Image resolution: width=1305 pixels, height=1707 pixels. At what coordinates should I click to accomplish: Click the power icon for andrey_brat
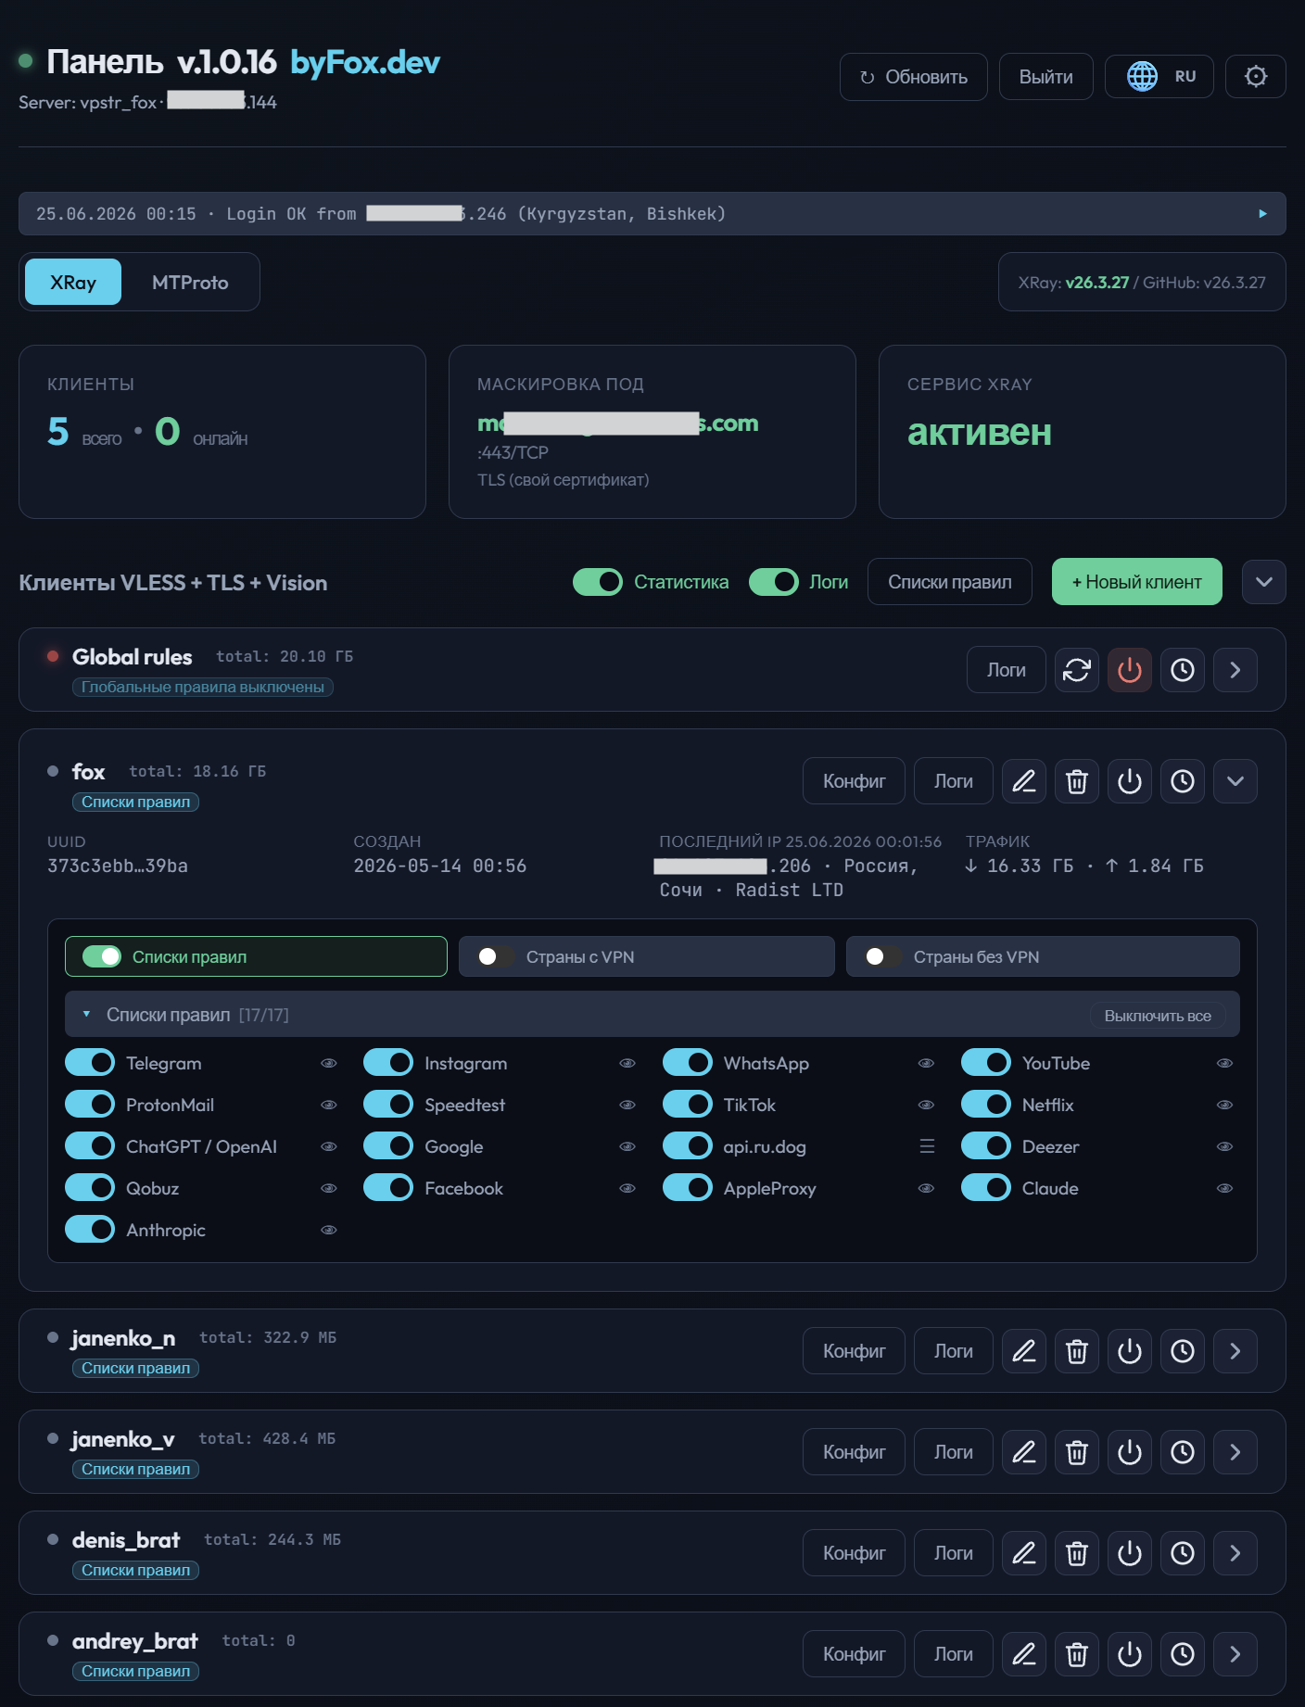(x=1129, y=1654)
